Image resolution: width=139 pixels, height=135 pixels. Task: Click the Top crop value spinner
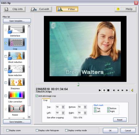click(x=63, y=107)
